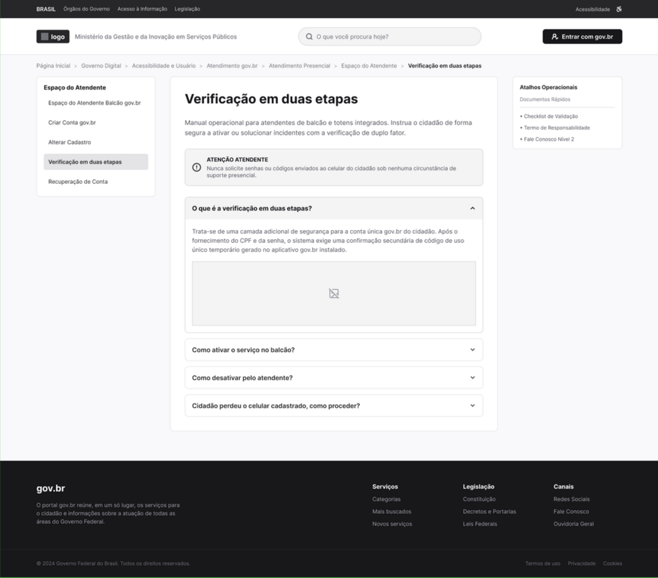This screenshot has height=578, width=658.
Task: Click footer 'Decretos e Portarias' link
Action: [x=489, y=512]
